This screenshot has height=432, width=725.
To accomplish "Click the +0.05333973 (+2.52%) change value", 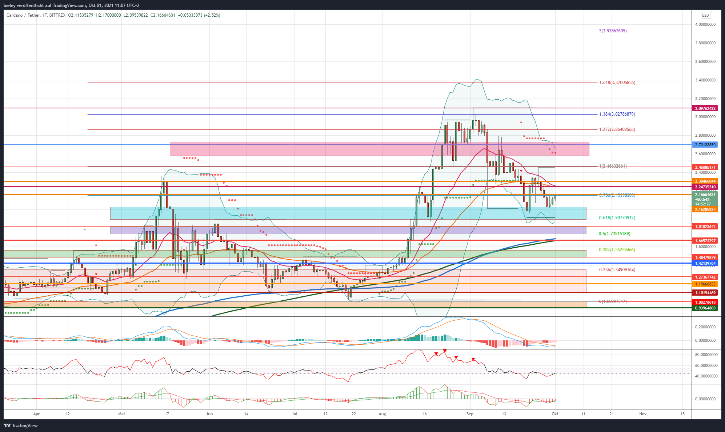I will 199,15.
